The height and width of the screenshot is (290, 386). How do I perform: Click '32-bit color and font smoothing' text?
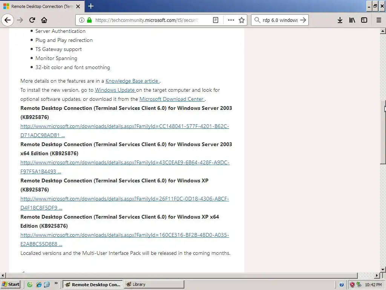[x=73, y=67]
